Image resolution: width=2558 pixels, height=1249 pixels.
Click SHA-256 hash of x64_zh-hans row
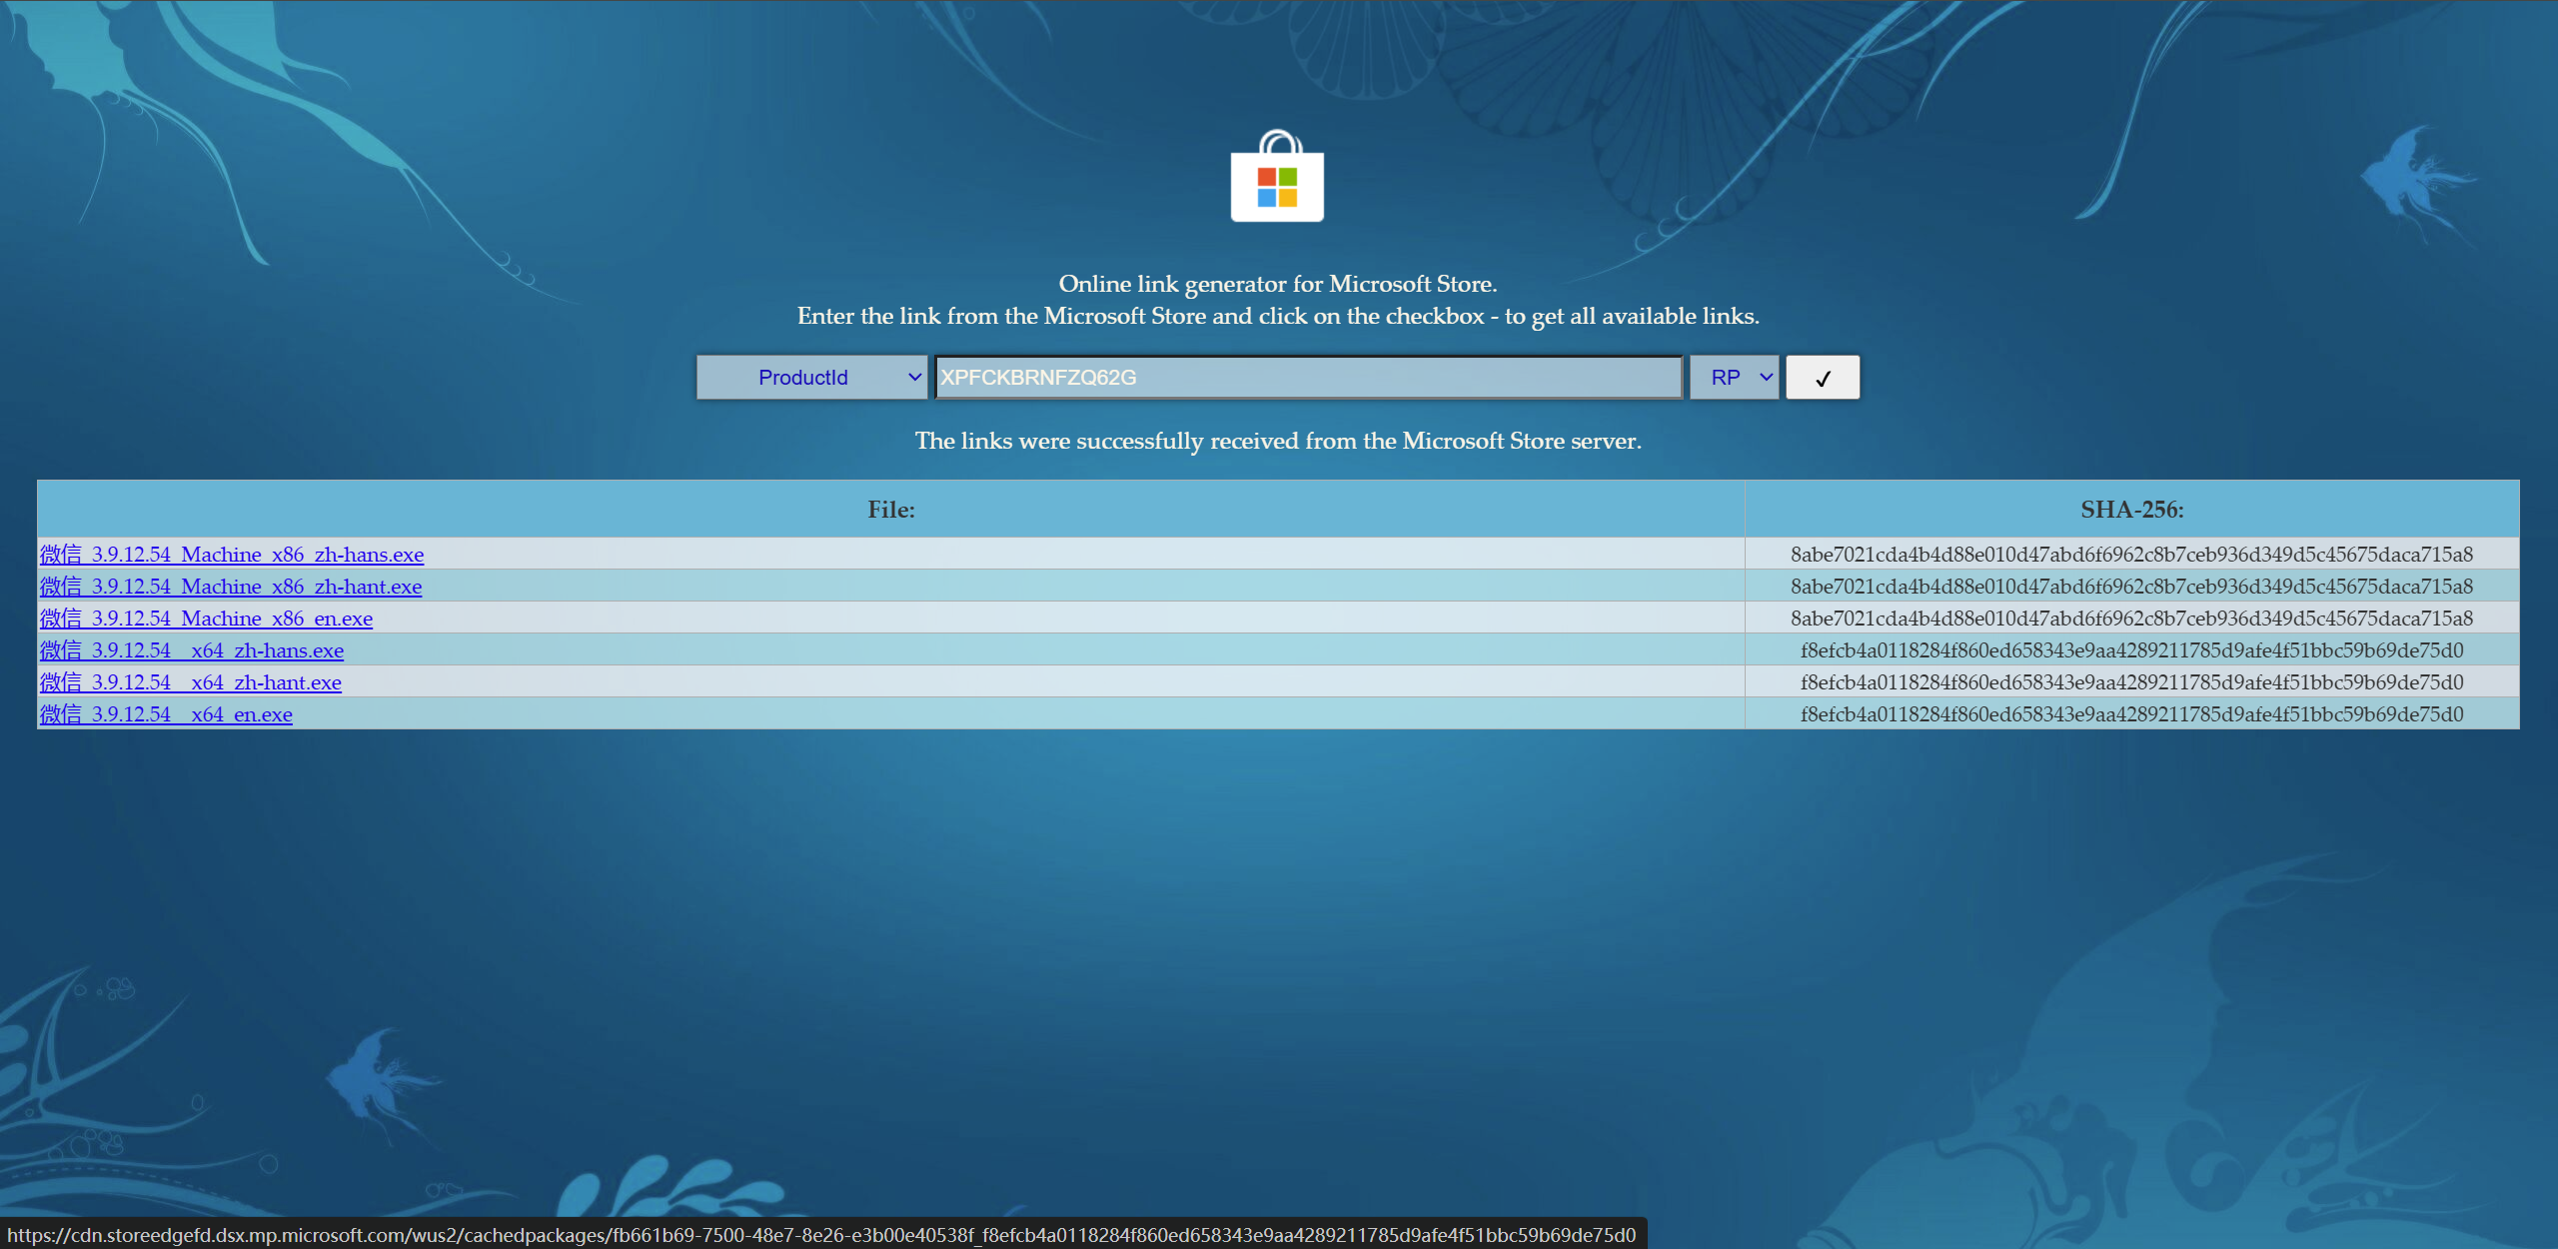pyautogui.click(x=2131, y=650)
